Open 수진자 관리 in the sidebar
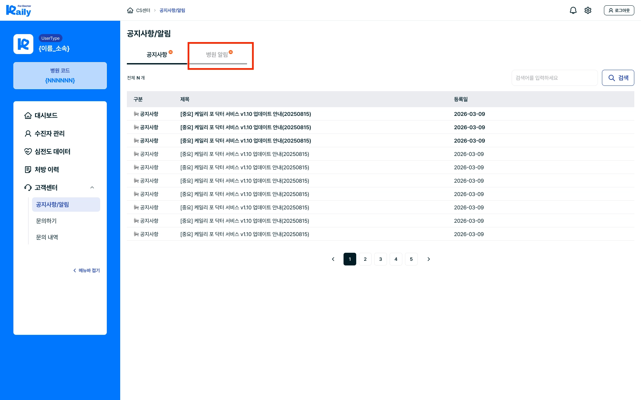This screenshot has height=400, width=641. [49, 134]
